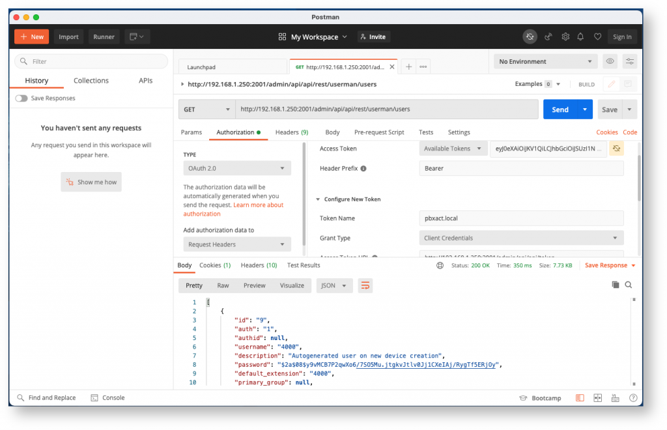Open the help question mark icon

tap(633, 398)
